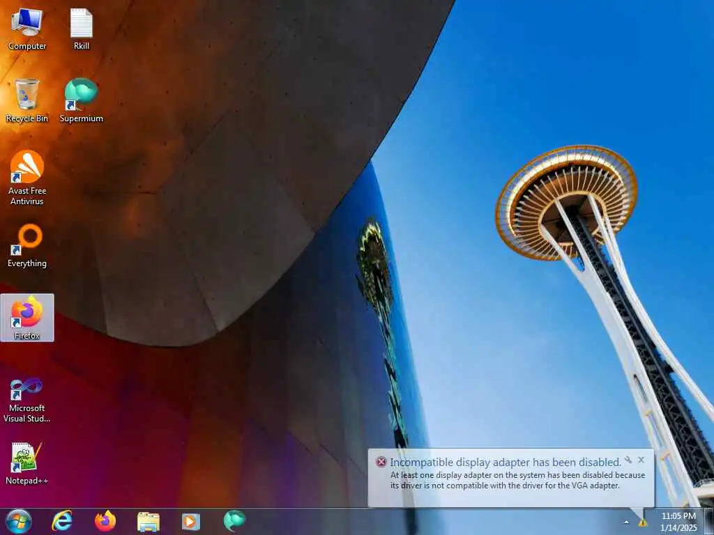Image resolution: width=714 pixels, height=535 pixels.
Task: Click the yellow warning tray icon
Action: click(642, 522)
